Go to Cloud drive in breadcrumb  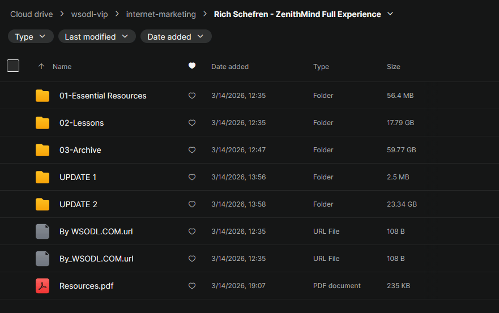tap(32, 14)
